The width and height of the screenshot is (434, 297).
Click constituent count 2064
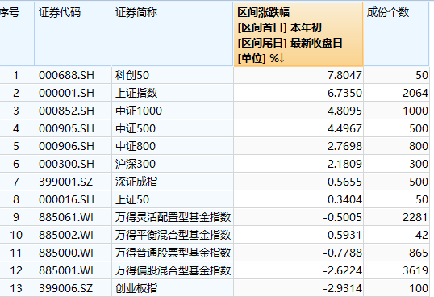pyautogui.click(x=415, y=93)
